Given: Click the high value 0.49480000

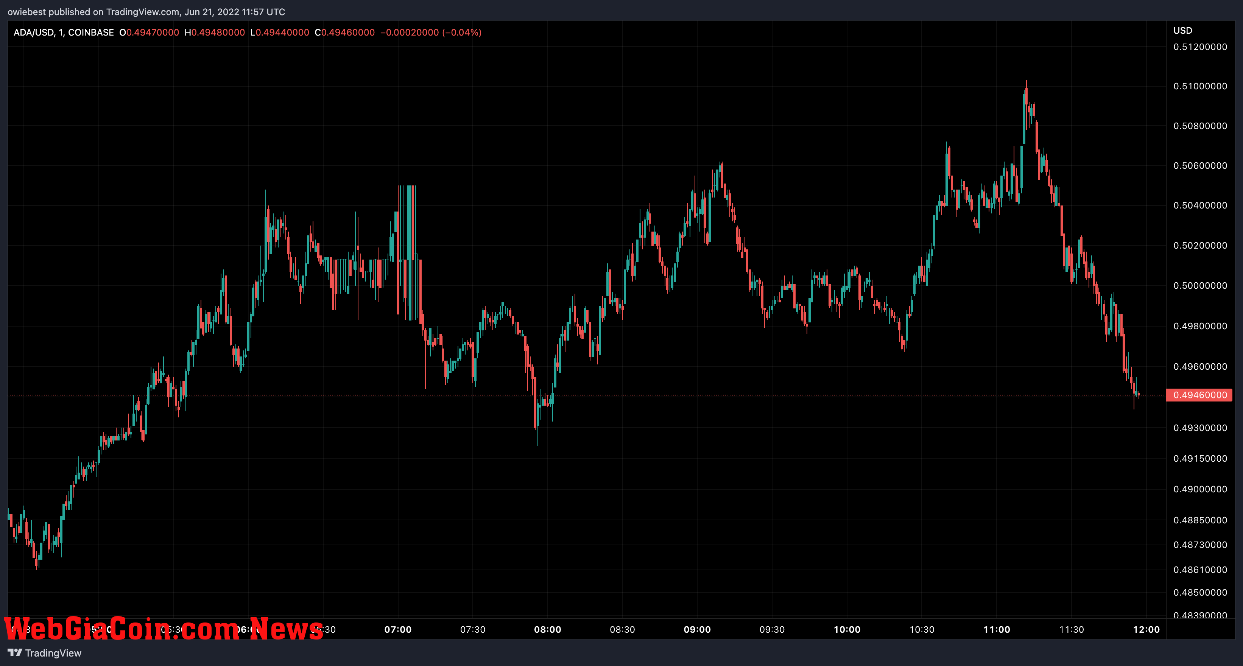Looking at the screenshot, I should pos(218,32).
